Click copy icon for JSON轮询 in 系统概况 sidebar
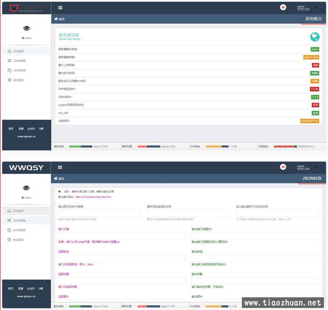The width and height of the screenshot is (328, 310). 9,70
